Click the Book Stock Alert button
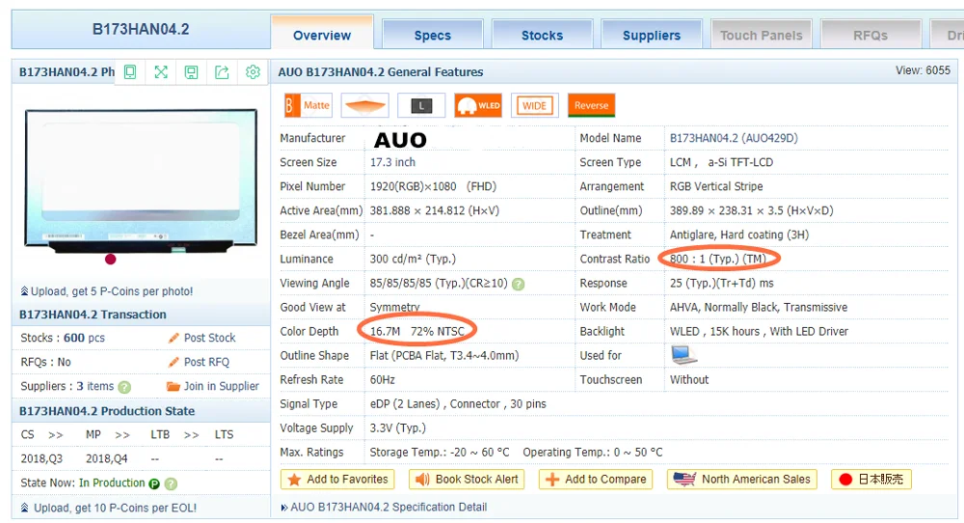This screenshot has width=964, height=523. pyautogui.click(x=467, y=480)
